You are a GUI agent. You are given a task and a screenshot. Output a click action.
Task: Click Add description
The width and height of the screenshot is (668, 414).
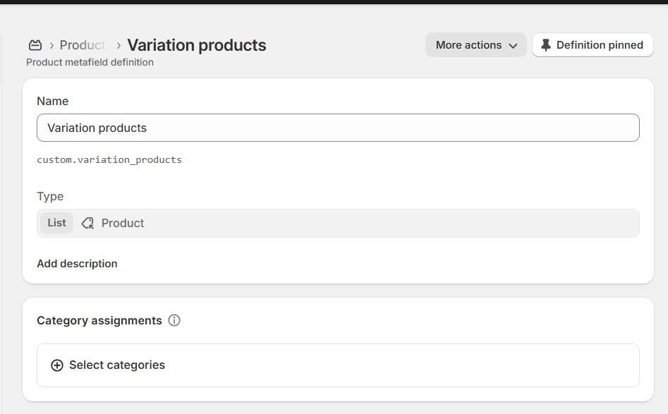tap(77, 264)
